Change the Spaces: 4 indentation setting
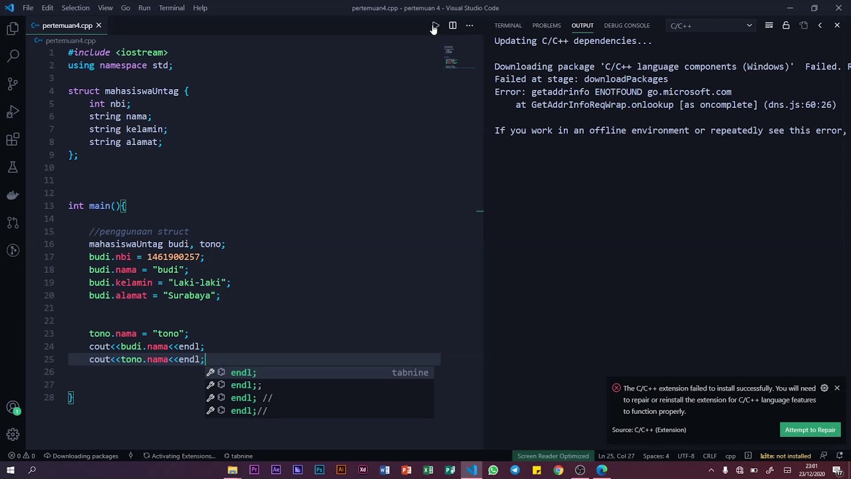 (656, 456)
